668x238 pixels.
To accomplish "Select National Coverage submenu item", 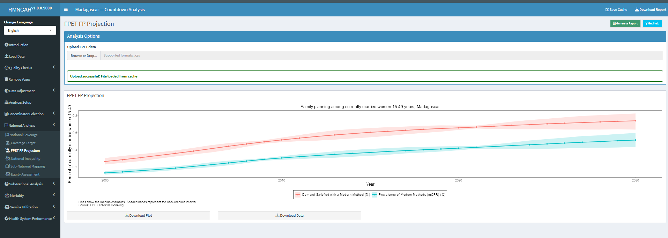I will tap(30, 135).
